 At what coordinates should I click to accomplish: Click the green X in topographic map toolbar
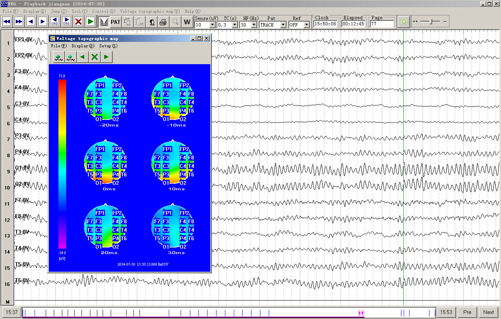pos(94,57)
